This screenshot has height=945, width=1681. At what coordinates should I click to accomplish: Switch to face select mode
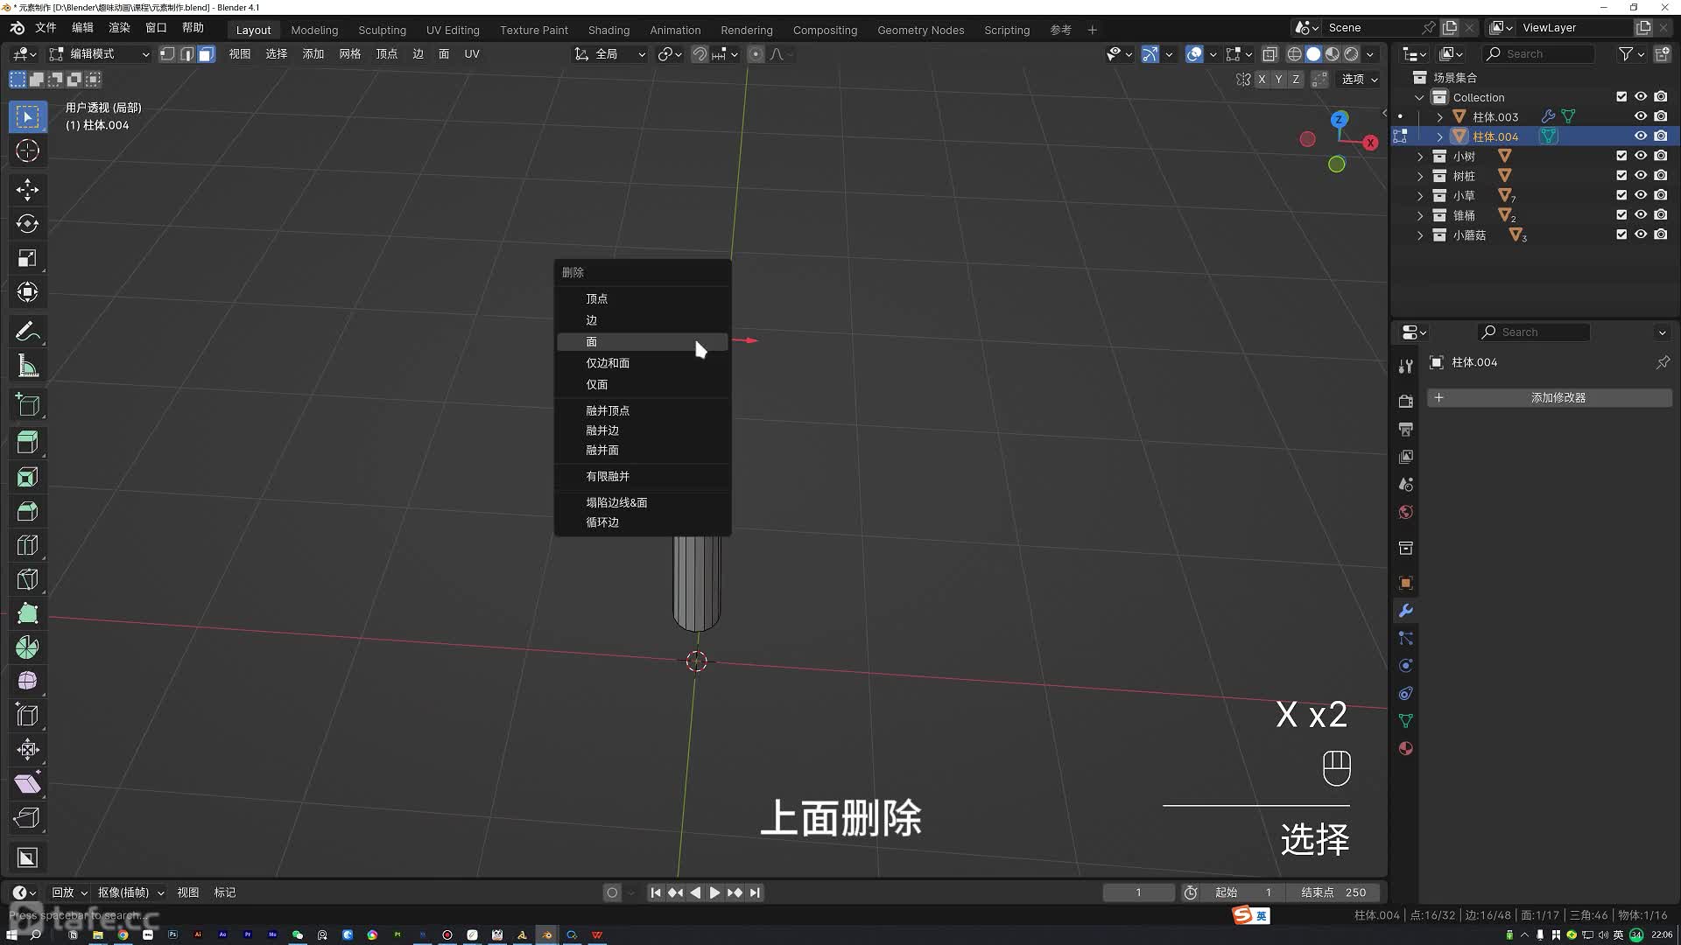206,54
